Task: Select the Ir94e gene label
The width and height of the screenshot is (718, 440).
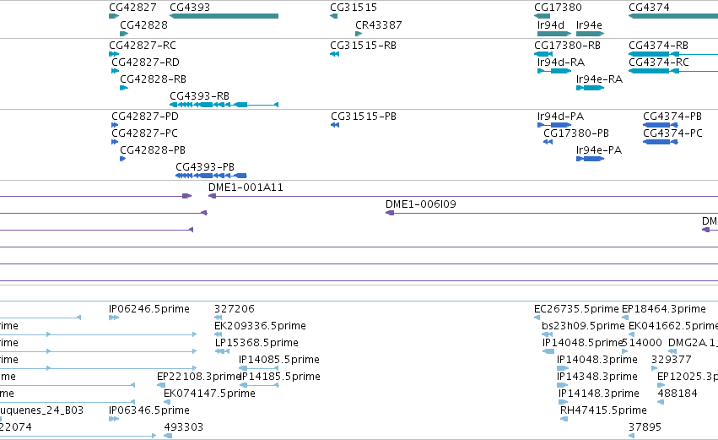Action: (589, 25)
